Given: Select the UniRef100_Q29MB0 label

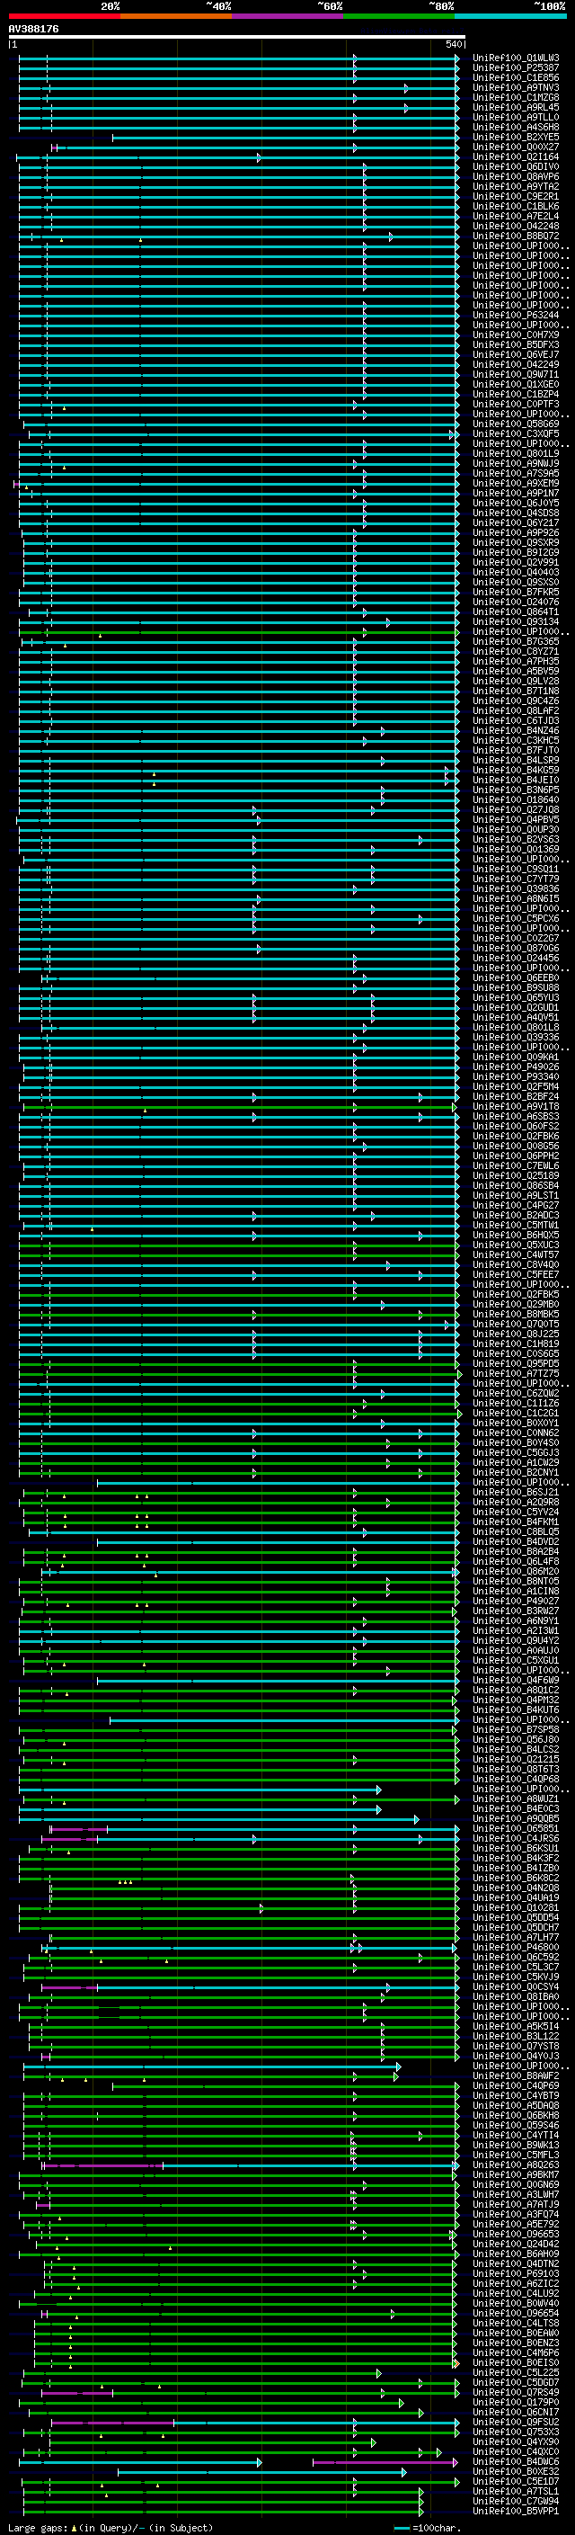Looking at the screenshot, I should (x=516, y=1304).
